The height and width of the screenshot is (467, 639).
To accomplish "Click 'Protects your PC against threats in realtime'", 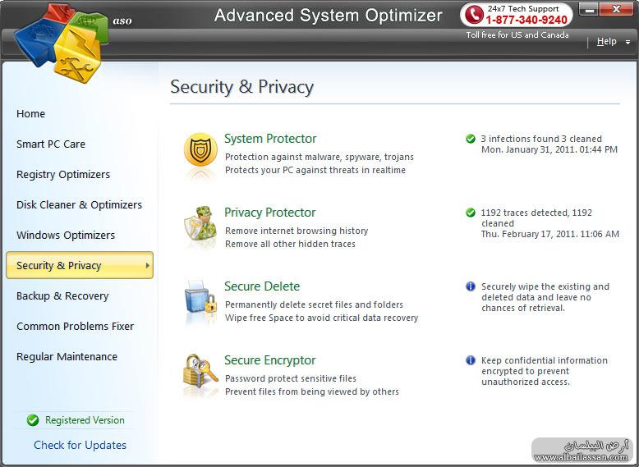I will (x=315, y=170).
